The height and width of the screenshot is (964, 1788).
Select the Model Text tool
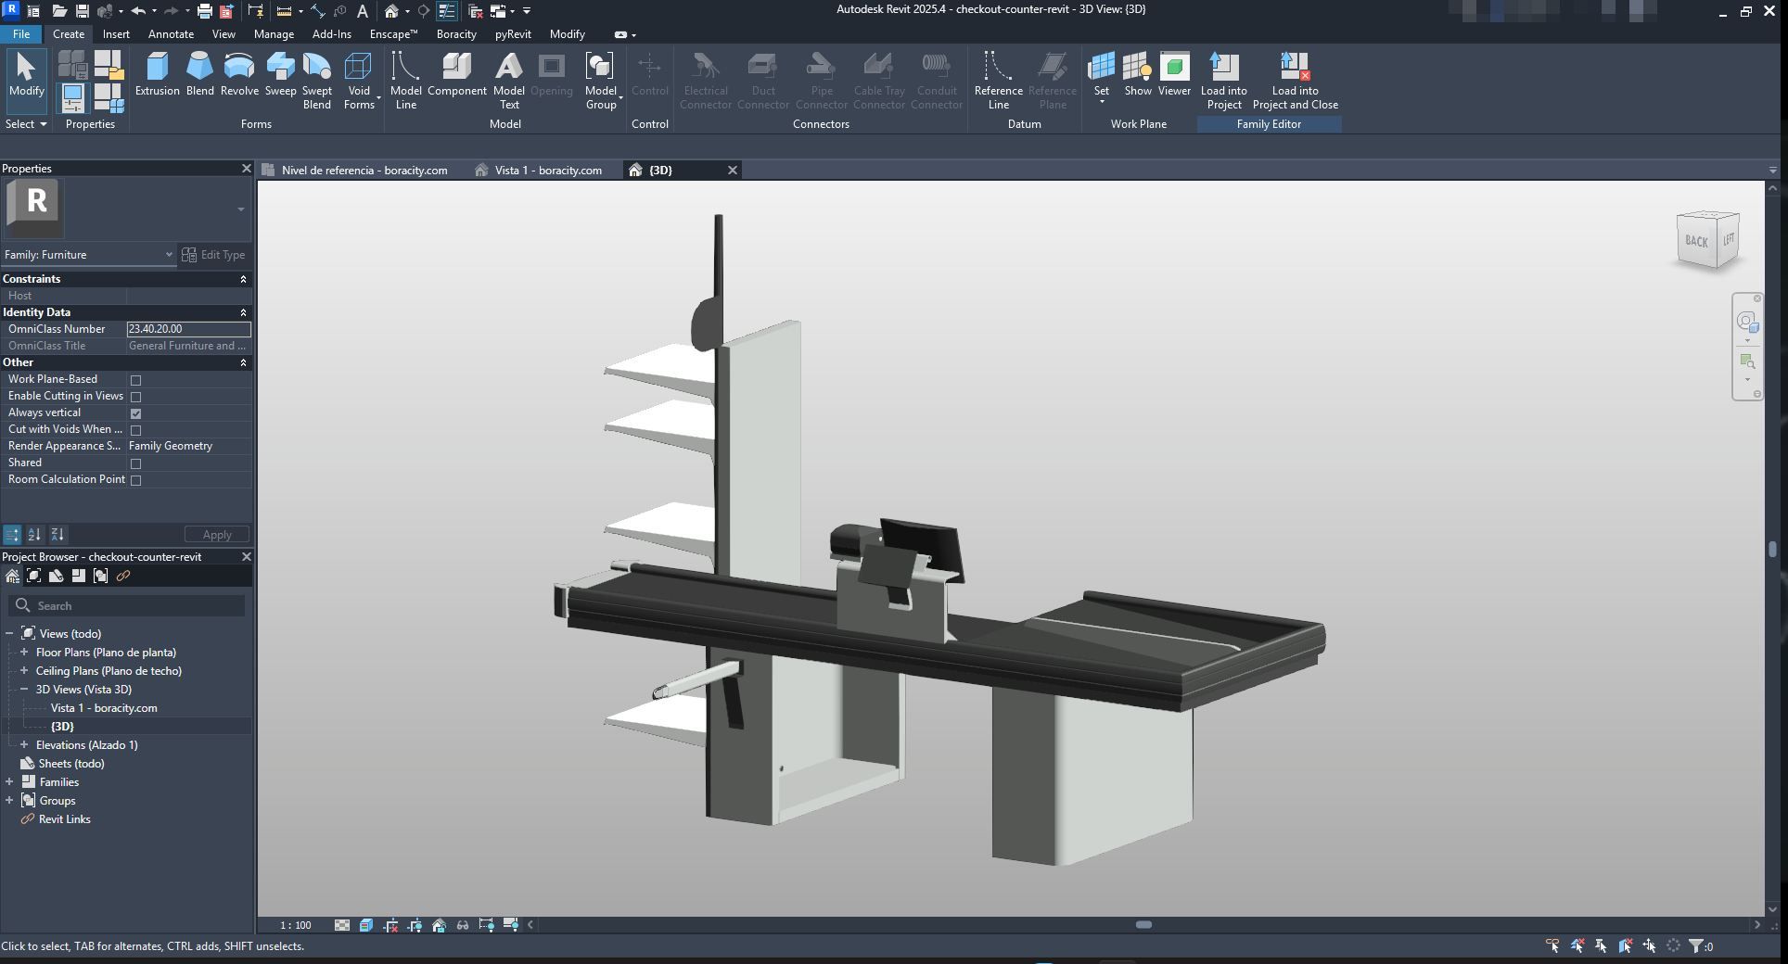508,81
